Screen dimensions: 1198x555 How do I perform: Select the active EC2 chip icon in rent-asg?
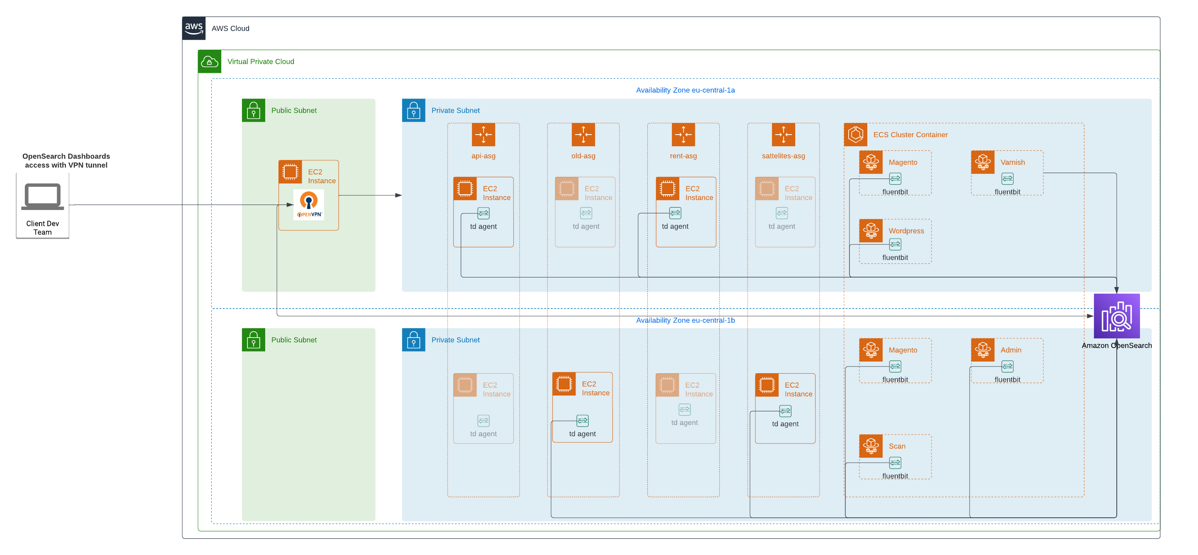point(667,189)
